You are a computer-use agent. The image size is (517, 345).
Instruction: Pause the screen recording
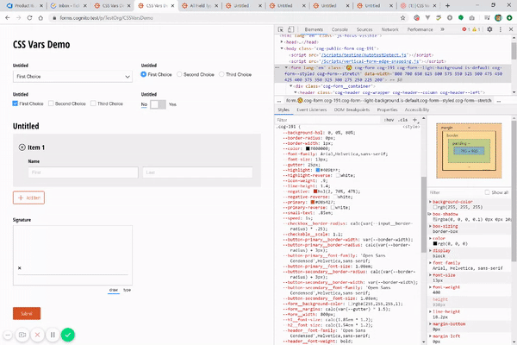point(53,335)
